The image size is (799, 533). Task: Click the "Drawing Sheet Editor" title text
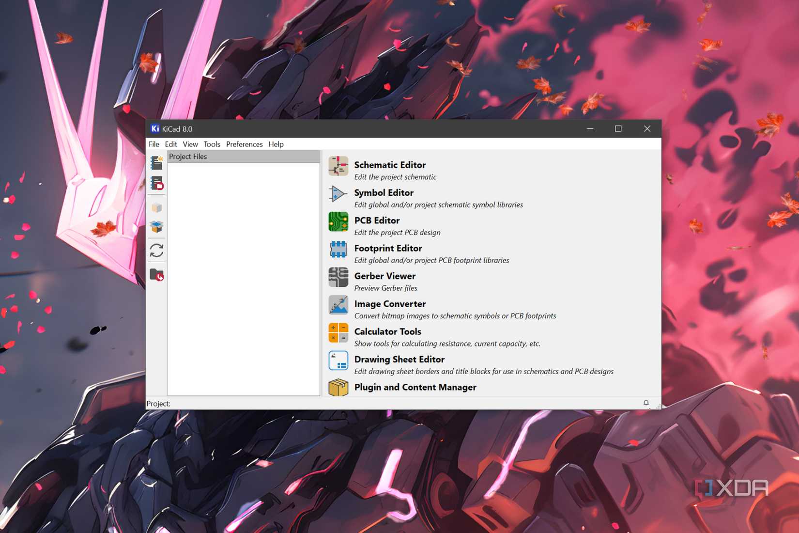click(x=399, y=359)
